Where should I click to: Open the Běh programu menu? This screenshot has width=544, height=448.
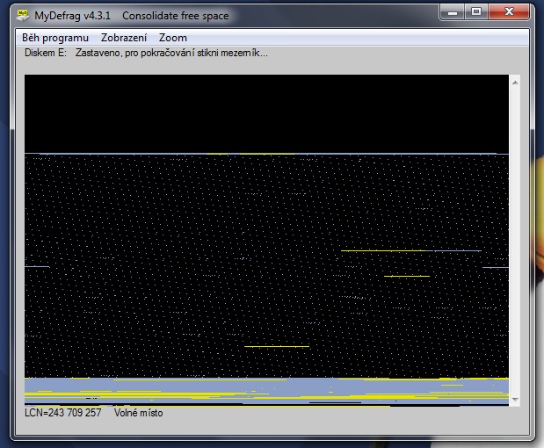(x=55, y=38)
